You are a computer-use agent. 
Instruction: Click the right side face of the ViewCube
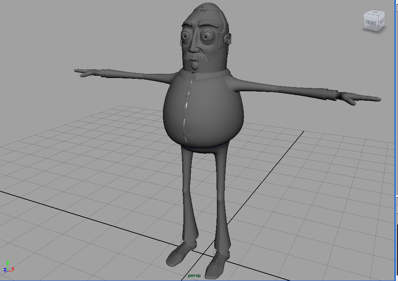(382, 22)
